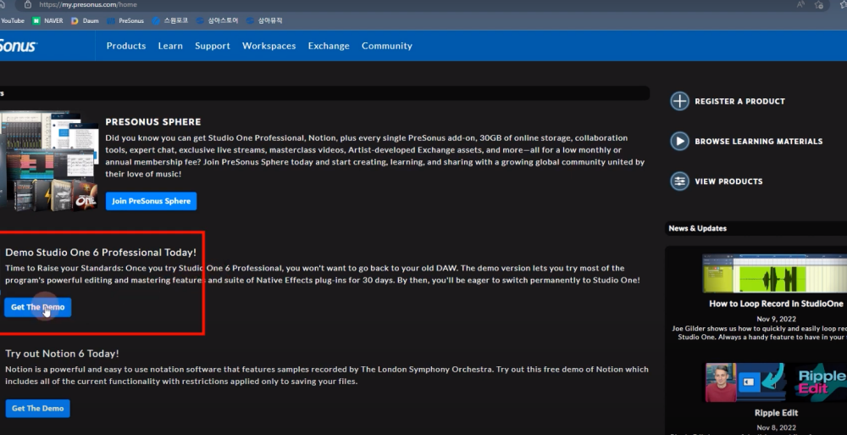Click BROWSE LEARNING MATERIALS link
The width and height of the screenshot is (847, 435).
click(758, 142)
